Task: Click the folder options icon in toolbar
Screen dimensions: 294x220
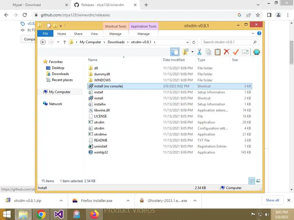Action: (185, 52)
